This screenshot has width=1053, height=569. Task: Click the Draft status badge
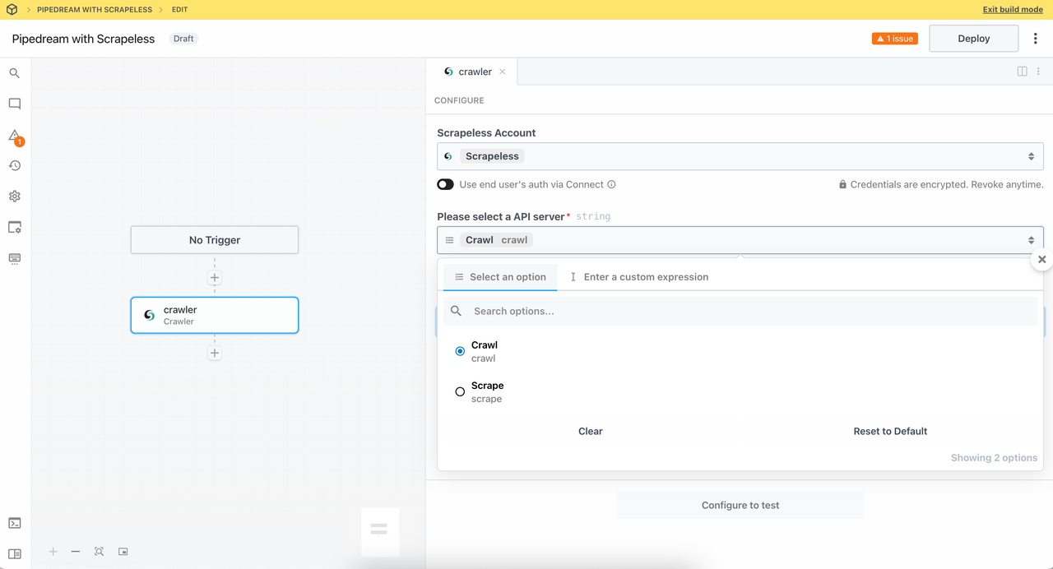pos(183,39)
